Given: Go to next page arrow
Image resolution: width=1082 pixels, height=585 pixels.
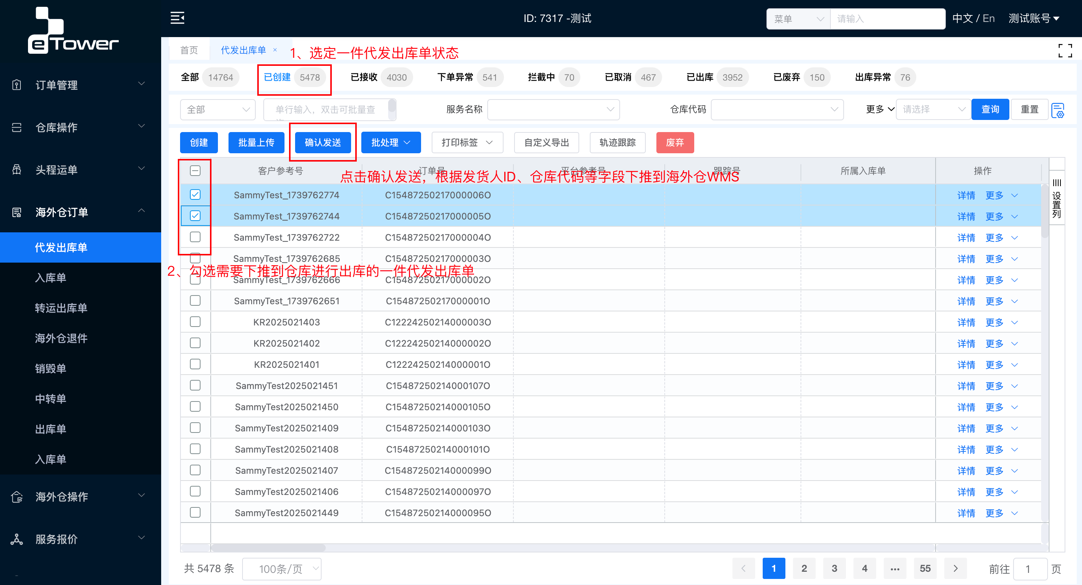Looking at the screenshot, I should click(x=955, y=568).
